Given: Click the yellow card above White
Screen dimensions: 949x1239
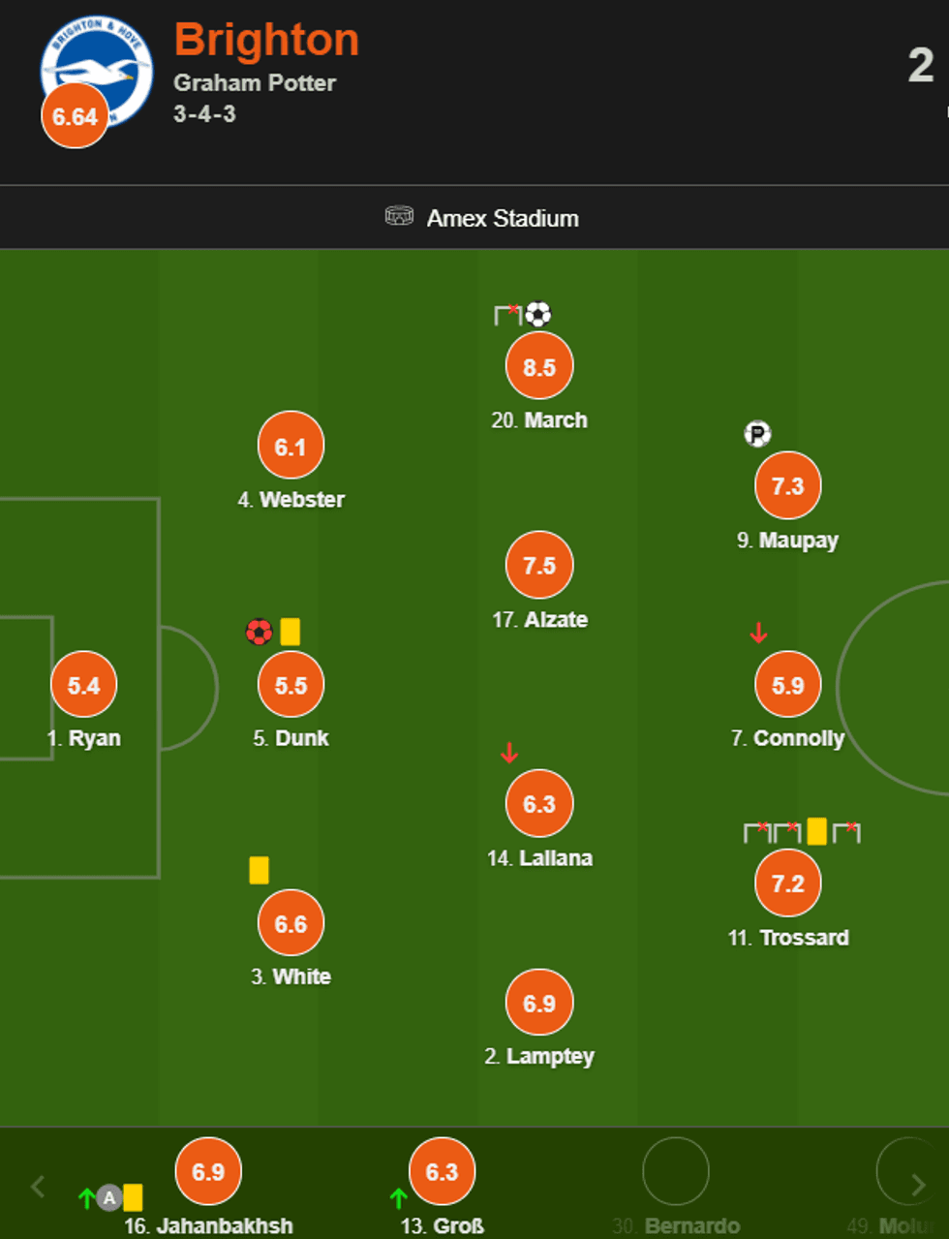Looking at the screenshot, I should click(259, 870).
